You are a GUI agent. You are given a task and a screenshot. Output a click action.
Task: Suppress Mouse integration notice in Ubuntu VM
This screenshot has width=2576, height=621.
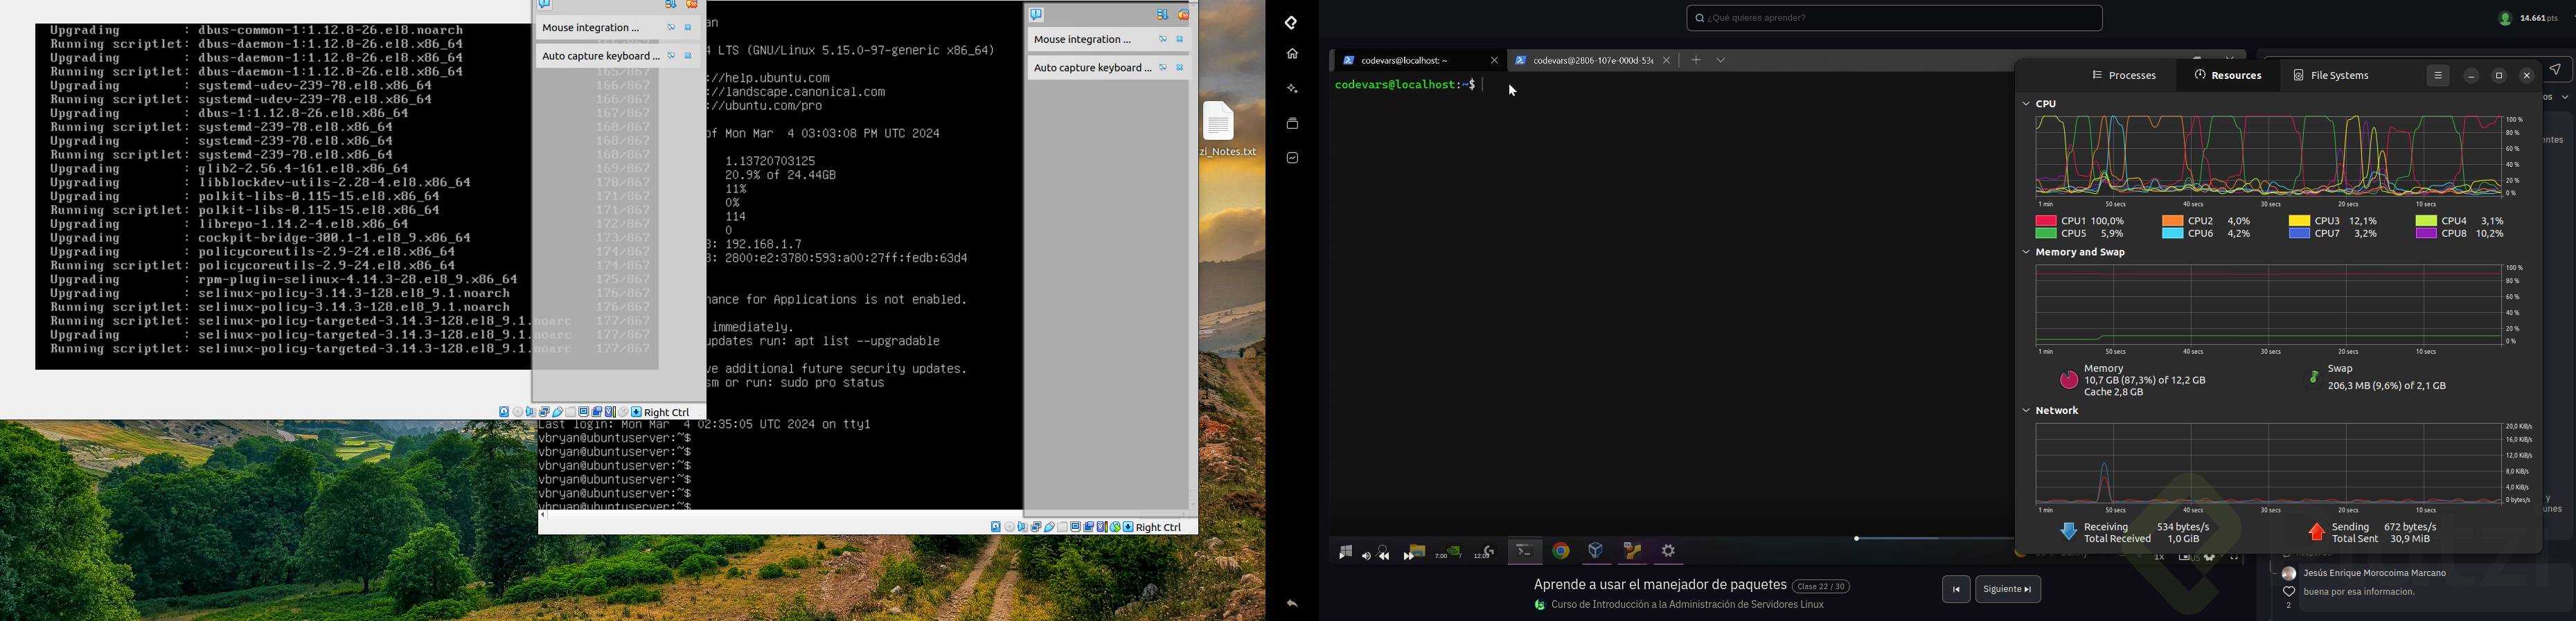(x=1163, y=40)
